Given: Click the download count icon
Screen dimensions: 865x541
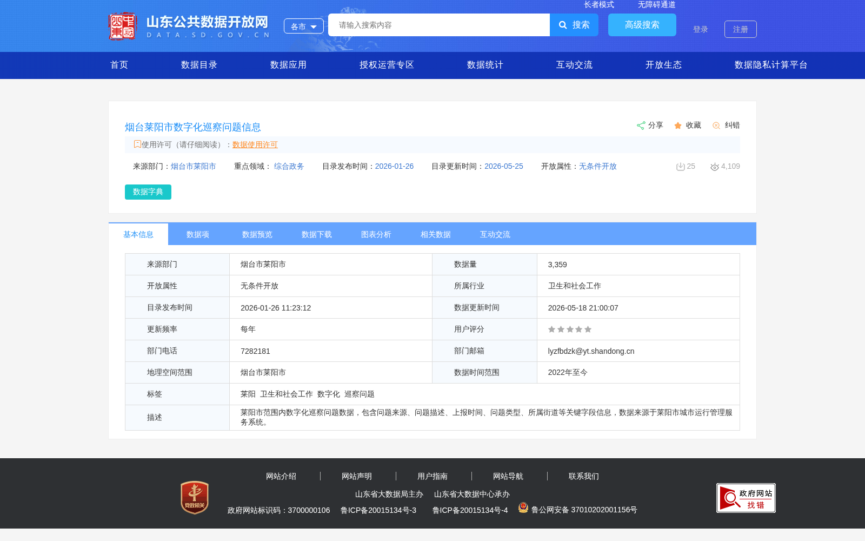Looking at the screenshot, I should [x=681, y=167].
